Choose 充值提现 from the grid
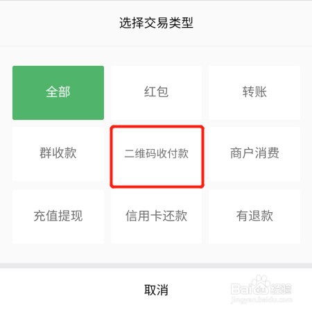The image size is (312, 312). pos(58,216)
